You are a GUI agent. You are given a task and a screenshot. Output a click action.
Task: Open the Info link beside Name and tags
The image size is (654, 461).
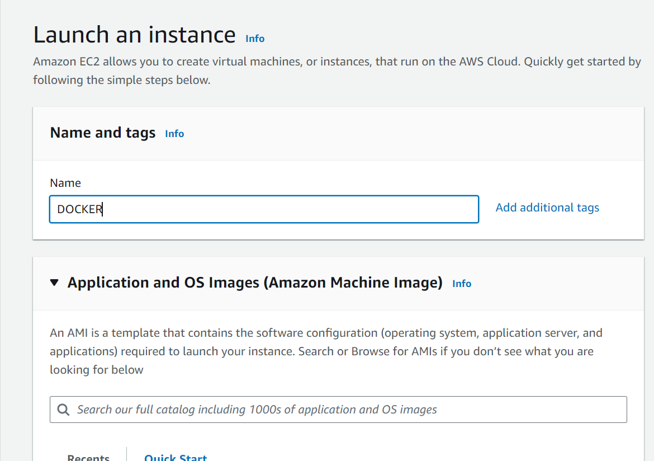click(174, 134)
